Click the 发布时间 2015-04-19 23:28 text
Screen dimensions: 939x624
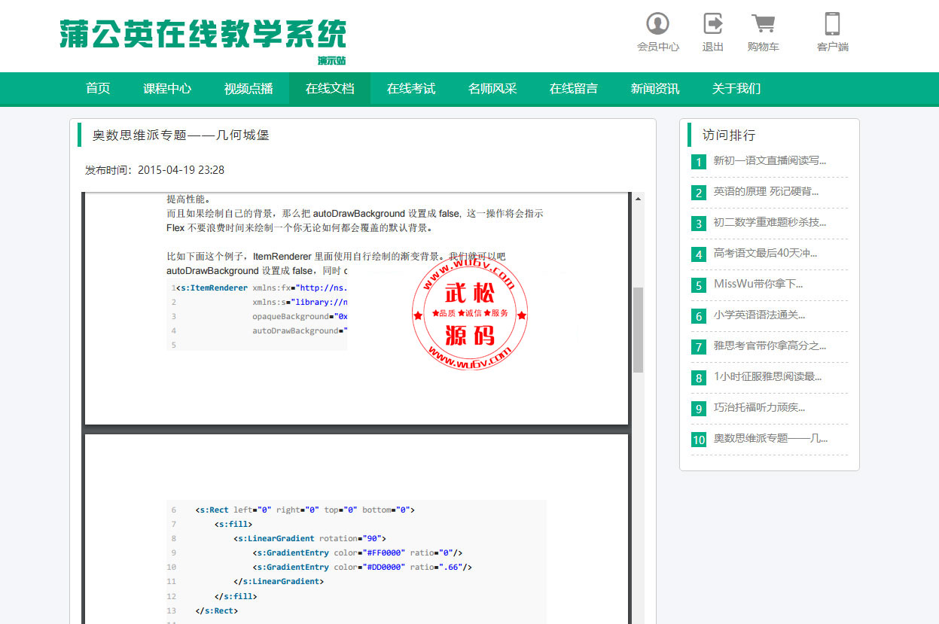(x=154, y=170)
